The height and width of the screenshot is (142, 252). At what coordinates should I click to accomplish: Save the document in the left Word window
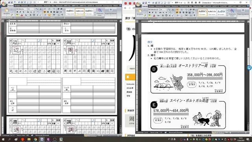point(9,2)
